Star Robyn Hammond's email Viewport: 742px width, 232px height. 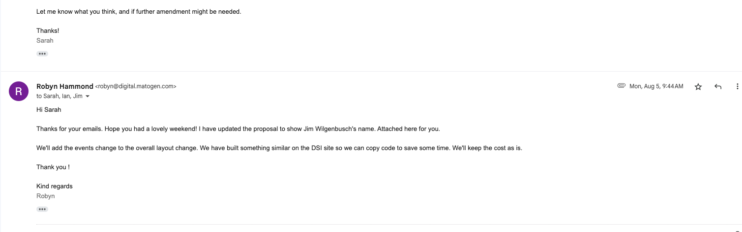(x=698, y=87)
